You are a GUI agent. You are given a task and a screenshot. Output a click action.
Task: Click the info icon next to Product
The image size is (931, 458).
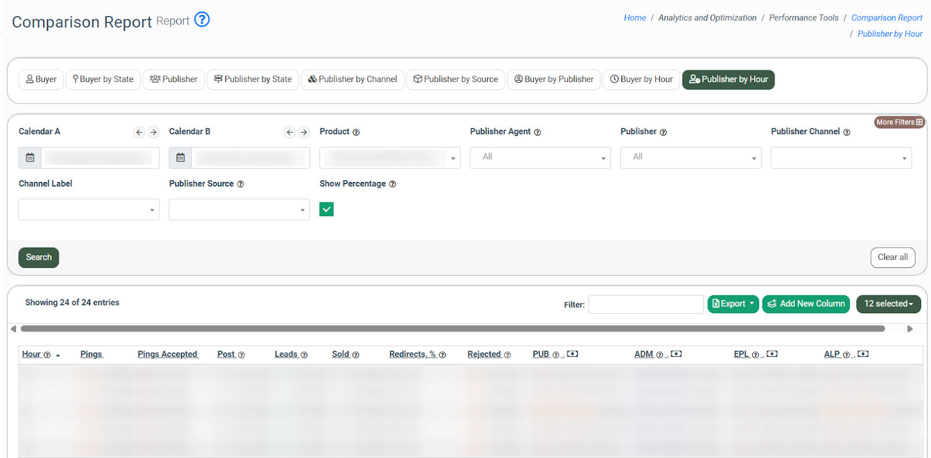[x=356, y=133]
